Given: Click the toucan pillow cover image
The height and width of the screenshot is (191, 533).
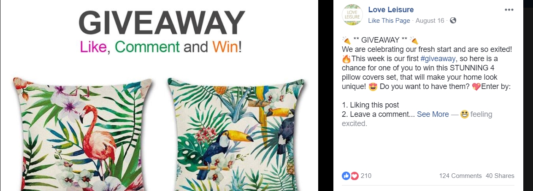Looking at the screenshot, I should pyautogui.click(x=236, y=134).
